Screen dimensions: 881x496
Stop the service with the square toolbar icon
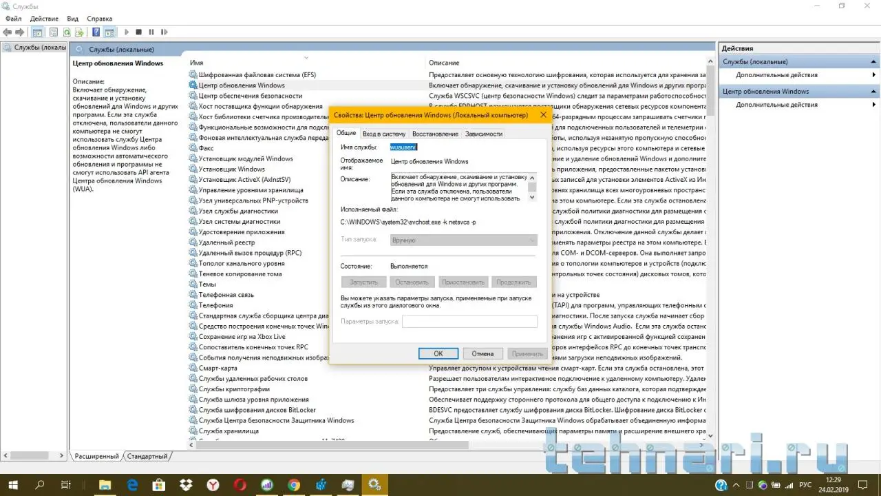(x=138, y=32)
